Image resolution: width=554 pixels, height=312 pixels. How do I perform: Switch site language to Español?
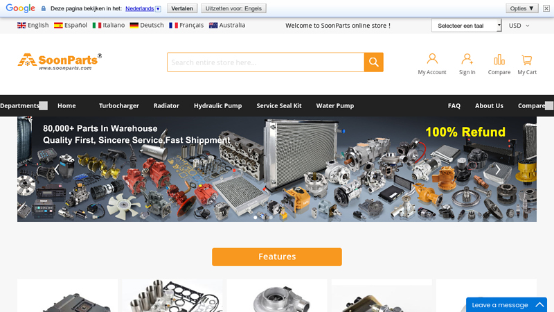(75, 25)
